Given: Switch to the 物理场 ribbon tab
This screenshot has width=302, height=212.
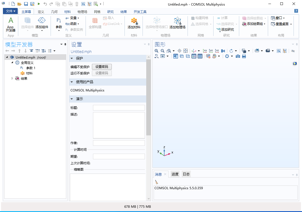Looking at the screenshot, I should coord(82,12).
